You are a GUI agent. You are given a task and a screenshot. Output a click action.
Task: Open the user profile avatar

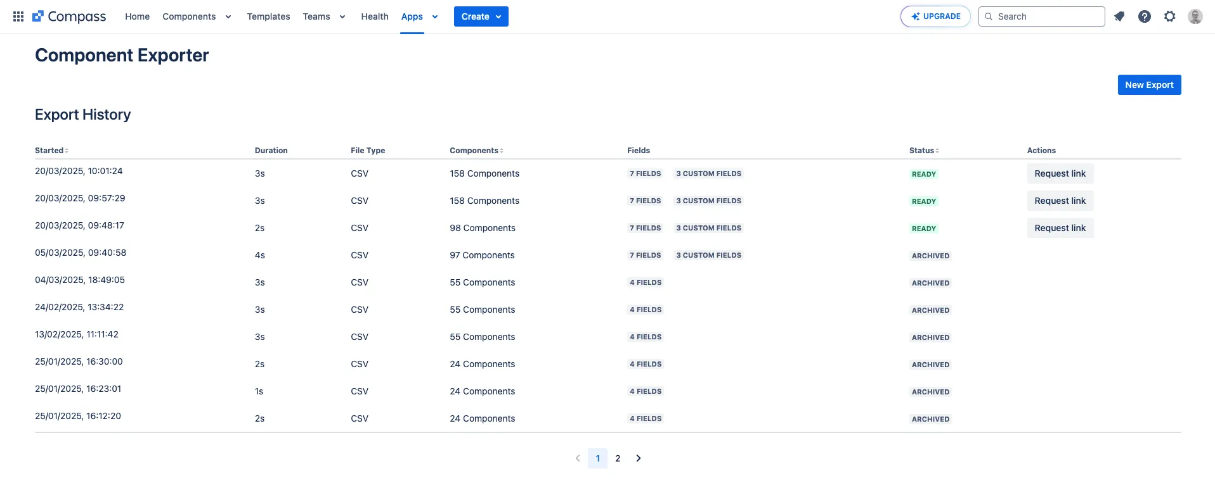click(1195, 16)
